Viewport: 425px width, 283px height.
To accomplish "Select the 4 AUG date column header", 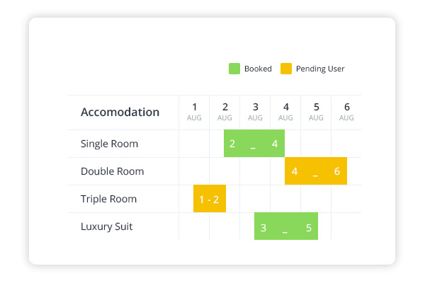I will [x=285, y=112].
